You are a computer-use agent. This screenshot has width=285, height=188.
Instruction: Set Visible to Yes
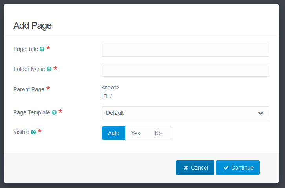pyautogui.click(x=135, y=133)
